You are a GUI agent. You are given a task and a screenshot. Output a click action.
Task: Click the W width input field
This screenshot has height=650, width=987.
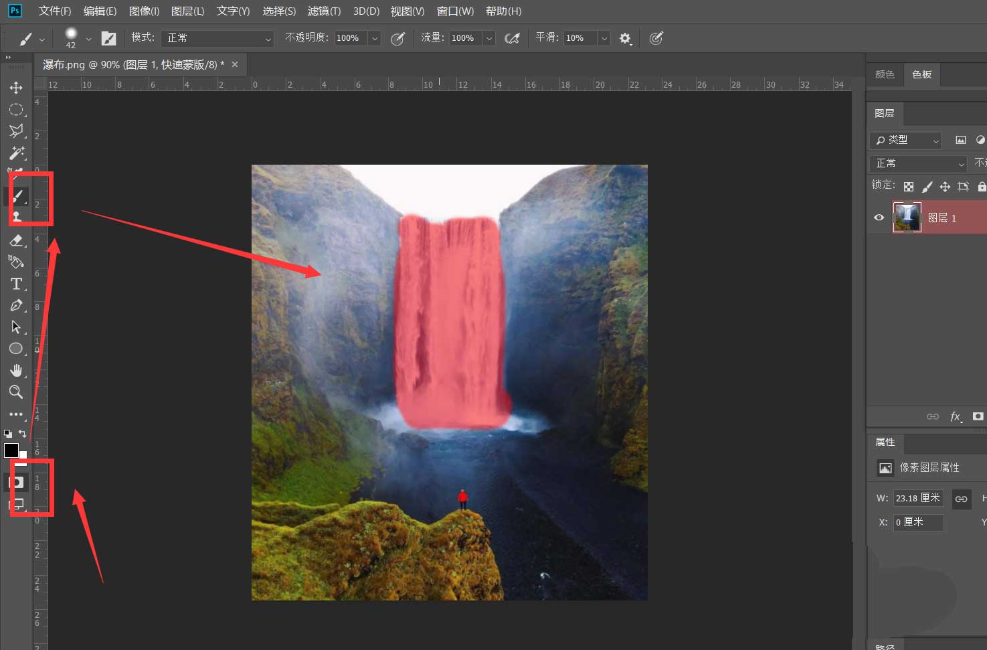917,498
